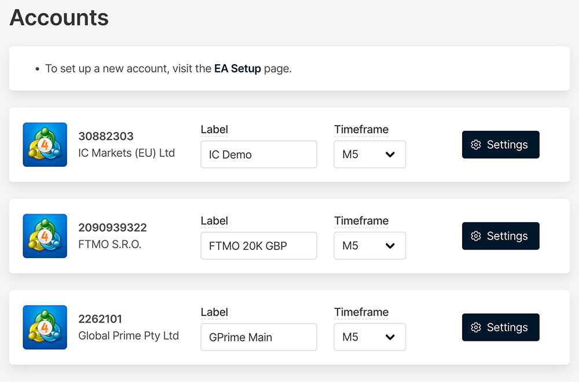Image resolution: width=579 pixels, height=382 pixels.
Task: Click the Label field with FTMO 20K GBP
Action: pyautogui.click(x=258, y=246)
